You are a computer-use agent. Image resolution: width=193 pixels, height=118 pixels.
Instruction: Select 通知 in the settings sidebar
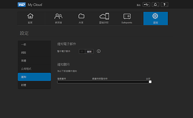pyautogui.click(x=34, y=77)
